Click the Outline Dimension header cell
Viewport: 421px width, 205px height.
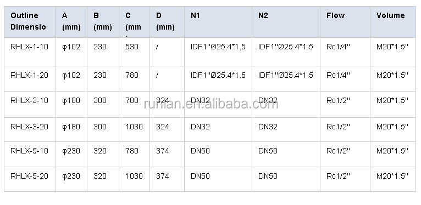(30, 22)
